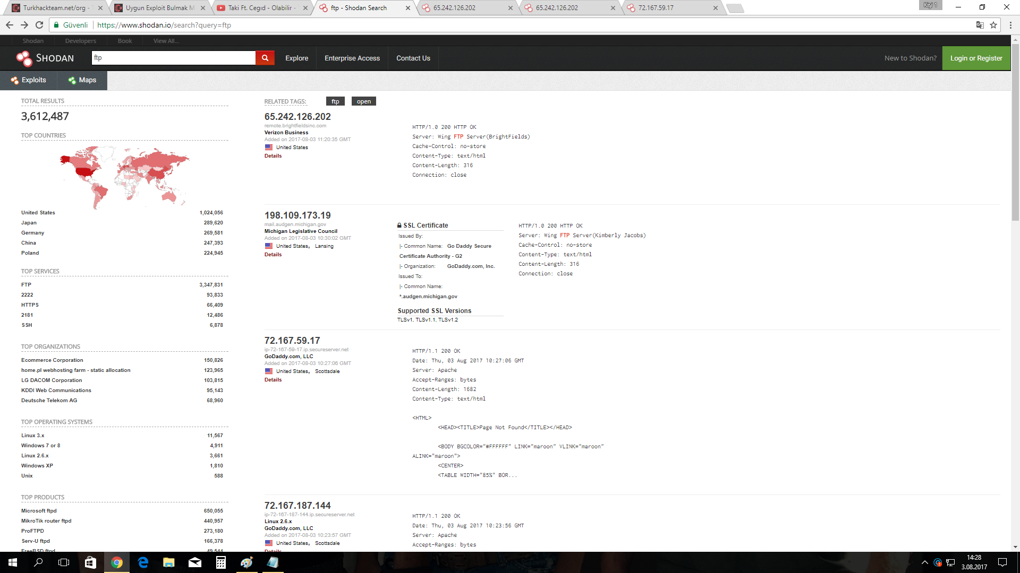The image size is (1020, 573).
Task: Show hidden system tray icons
Action: tap(924, 562)
